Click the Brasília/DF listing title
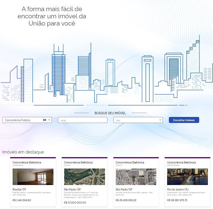 [19, 190]
